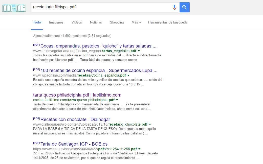Click the Google logo
The image size is (263, 164).
click(14, 8)
